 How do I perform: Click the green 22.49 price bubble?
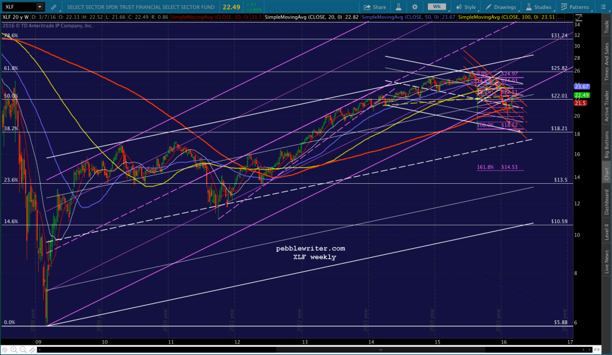pos(582,95)
